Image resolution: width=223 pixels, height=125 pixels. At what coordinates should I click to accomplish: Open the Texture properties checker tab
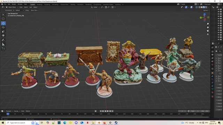click(x=213, y=97)
